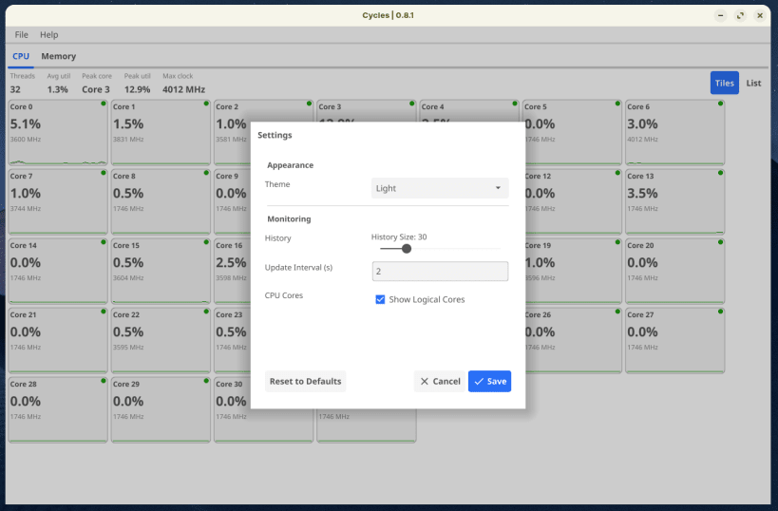Click the History Size slider handle
The width and height of the screenshot is (778, 511).
407,249
